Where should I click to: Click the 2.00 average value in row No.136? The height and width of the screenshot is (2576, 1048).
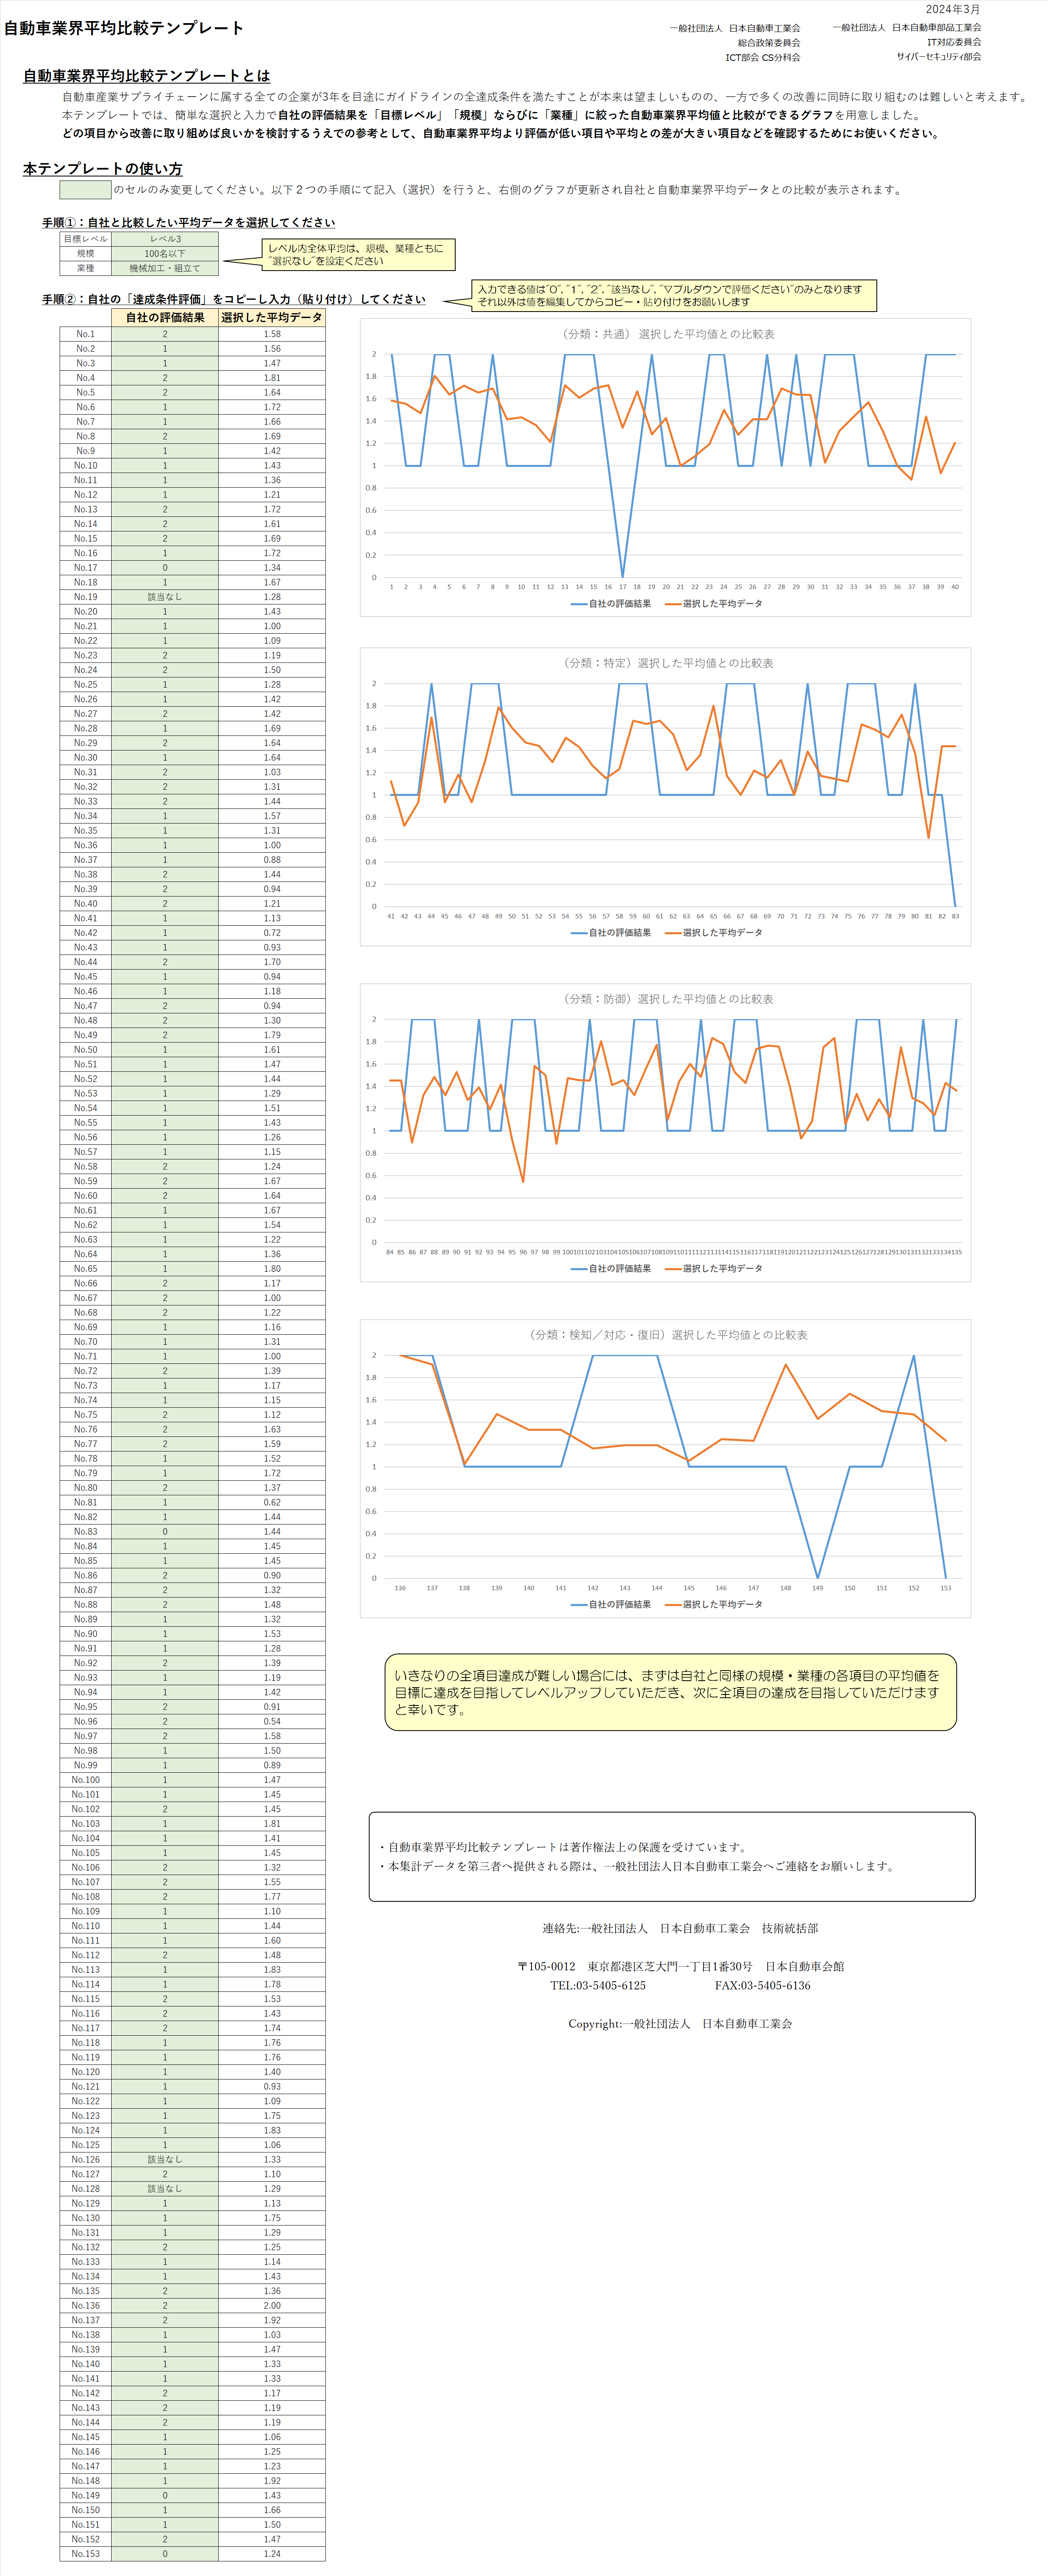click(x=272, y=2306)
